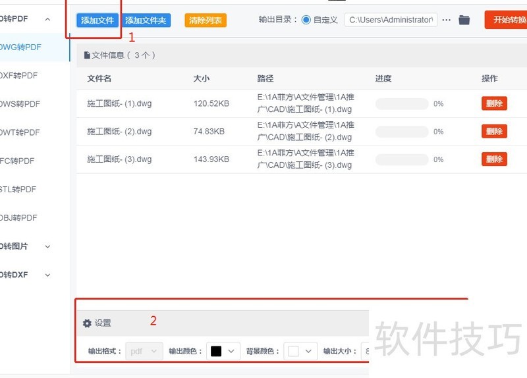Expand the 转DXF sidebar section

pyautogui.click(x=47, y=275)
